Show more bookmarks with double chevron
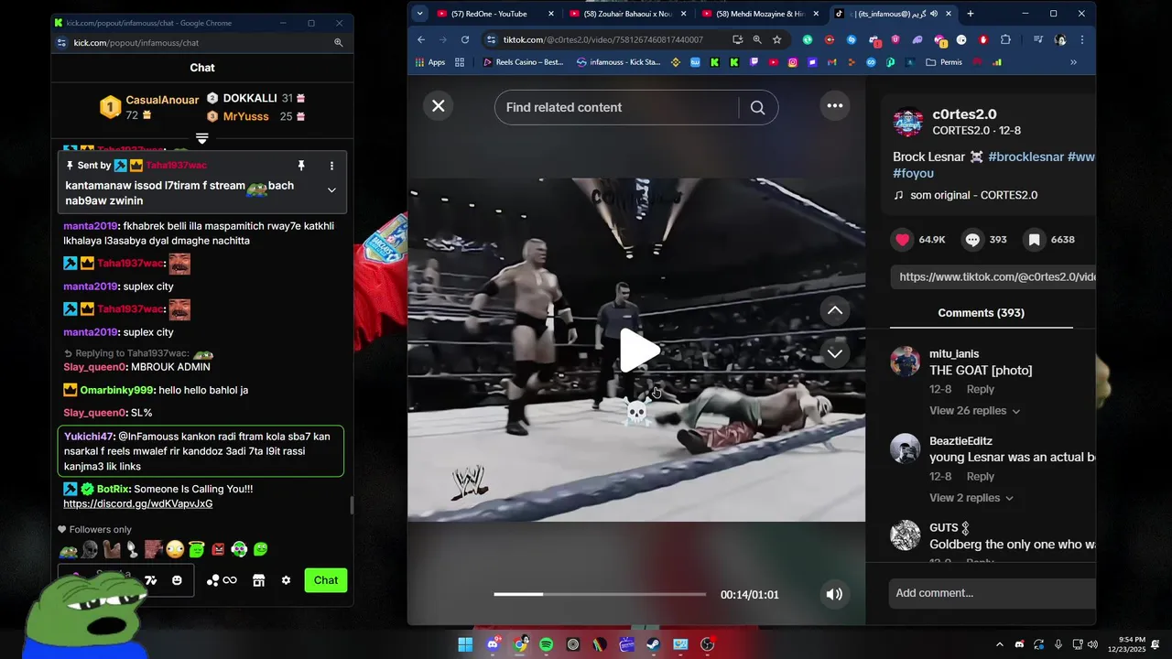 1073,62
